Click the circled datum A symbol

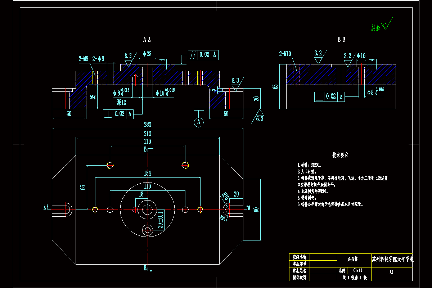tap(199, 122)
